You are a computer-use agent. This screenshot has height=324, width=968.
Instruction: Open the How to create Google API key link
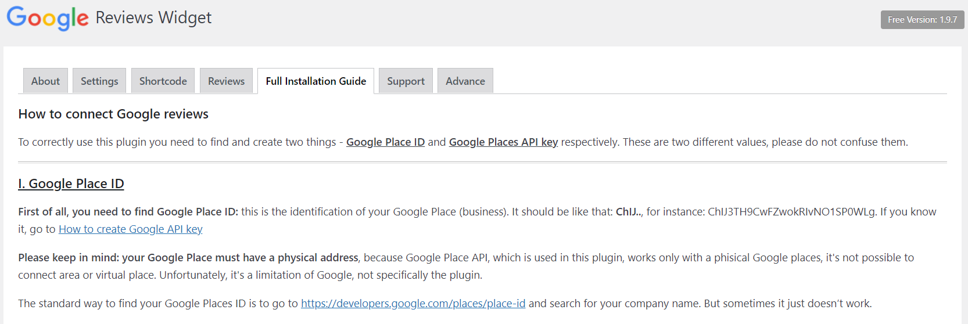130,229
